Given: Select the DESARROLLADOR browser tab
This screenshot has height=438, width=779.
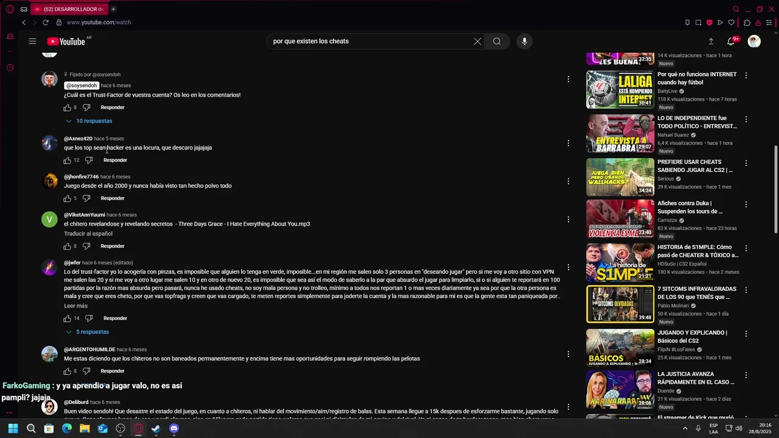Looking at the screenshot, I should pyautogui.click(x=69, y=9).
